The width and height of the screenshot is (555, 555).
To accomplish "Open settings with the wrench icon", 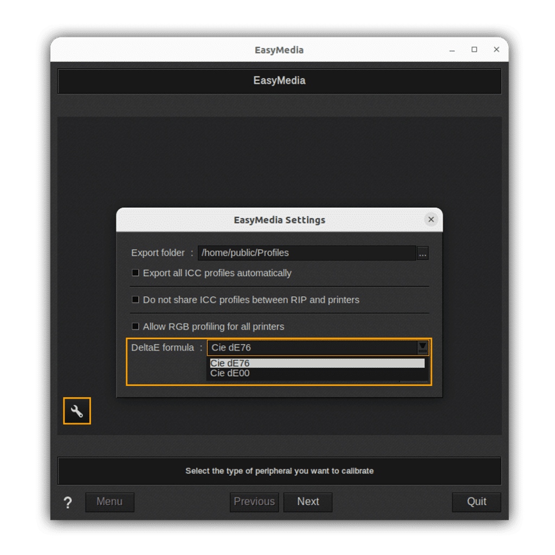I will [77, 411].
